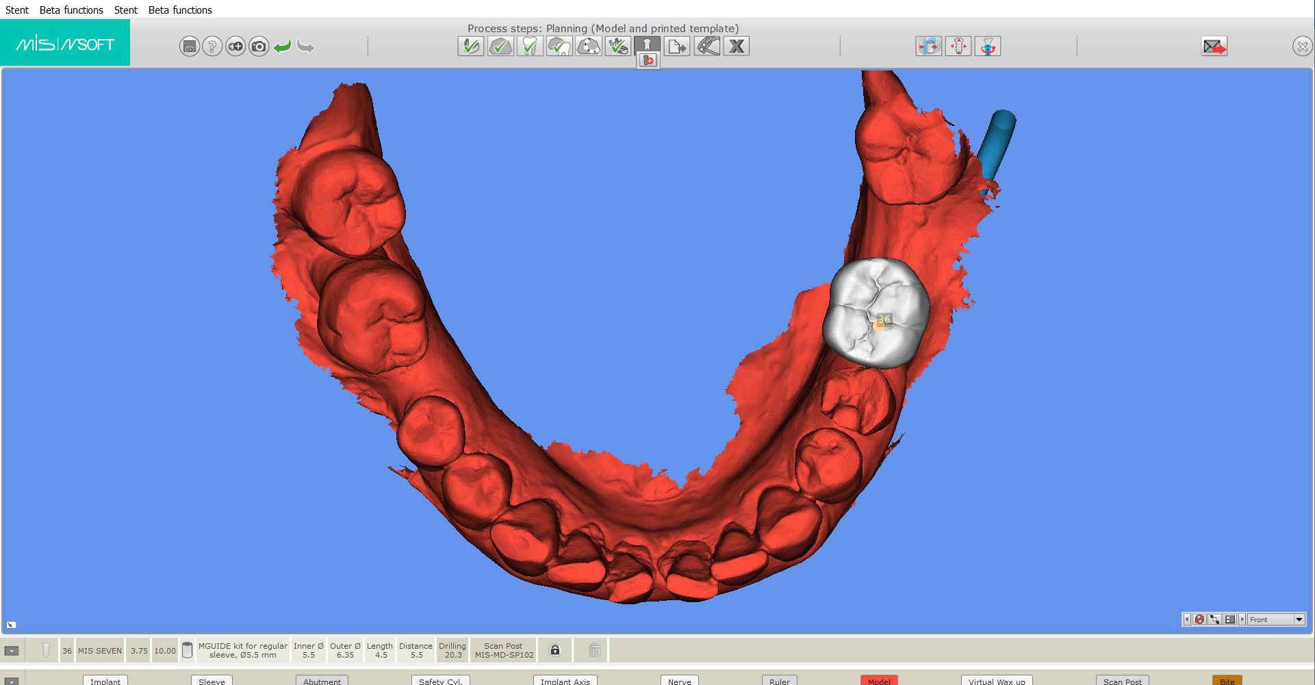Toggle the red Model visibility button

[879, 681]
